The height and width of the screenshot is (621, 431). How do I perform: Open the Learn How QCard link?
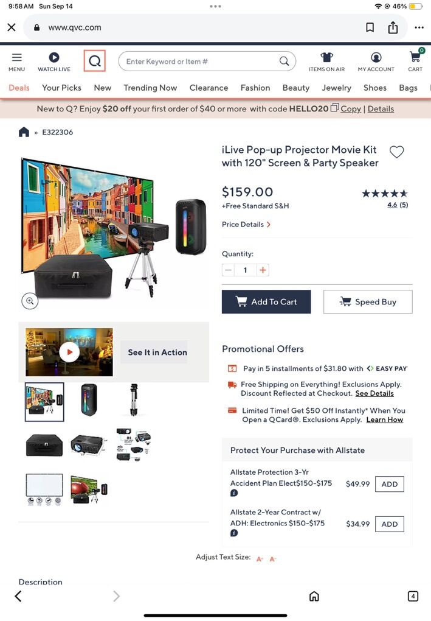(385, 420)
